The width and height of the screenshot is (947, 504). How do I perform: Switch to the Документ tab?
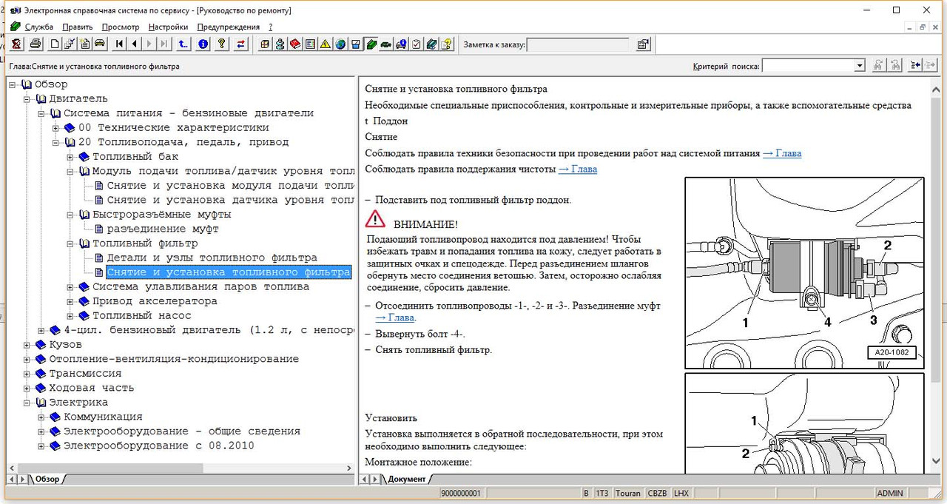tap(406, 479)
